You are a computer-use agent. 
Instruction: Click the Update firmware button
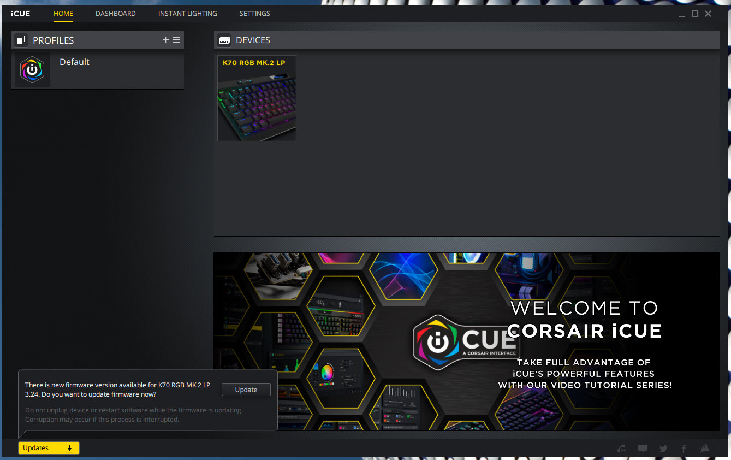[x=246, y=390]
